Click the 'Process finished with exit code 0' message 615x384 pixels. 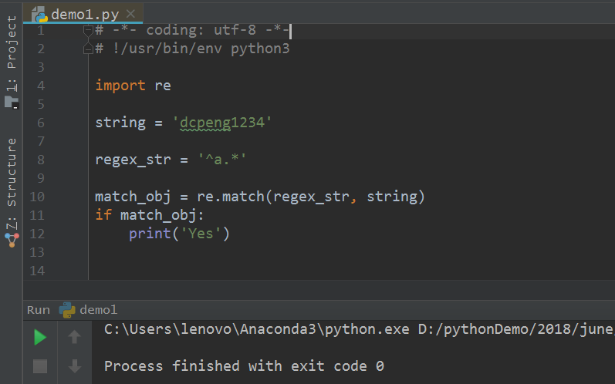coord(244,366)
